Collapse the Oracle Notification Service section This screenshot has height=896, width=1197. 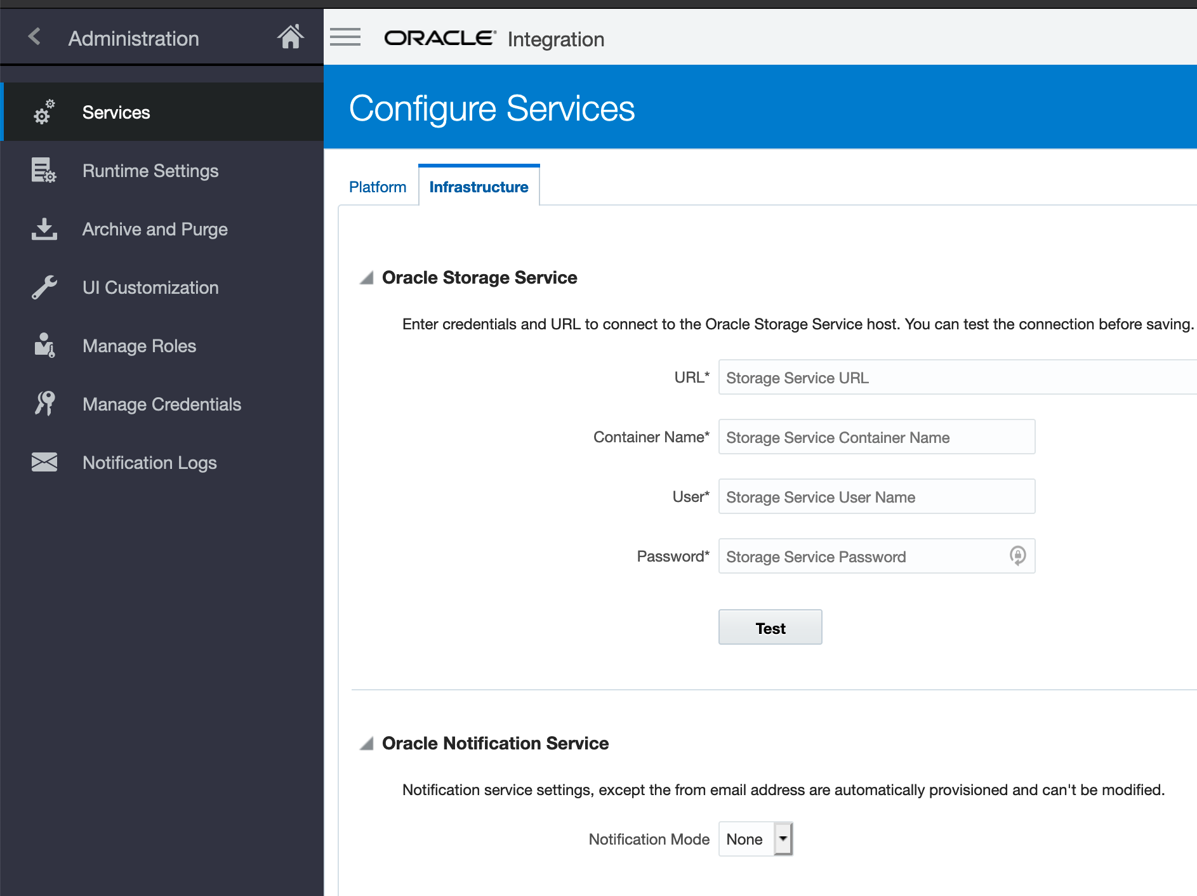tap(366, 743)
